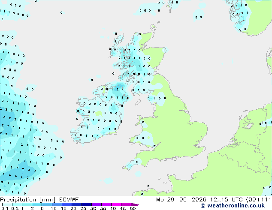Click the '12..15 UTC' time text
Image resolution: width=272 pixels, height=210 pixels.
(226, 200)
